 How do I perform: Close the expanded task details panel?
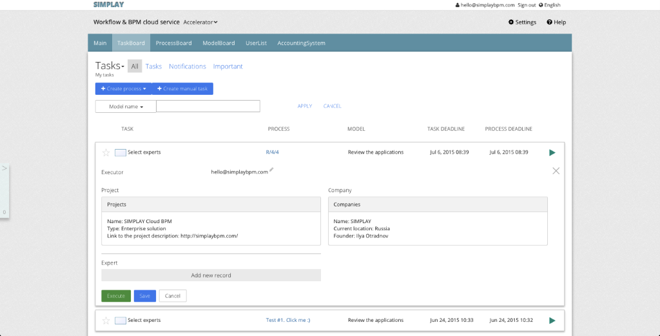click(556, 171)
